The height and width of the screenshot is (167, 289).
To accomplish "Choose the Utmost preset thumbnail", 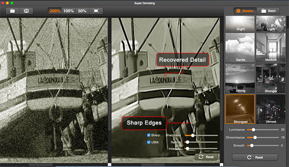I will click(271, 109).
